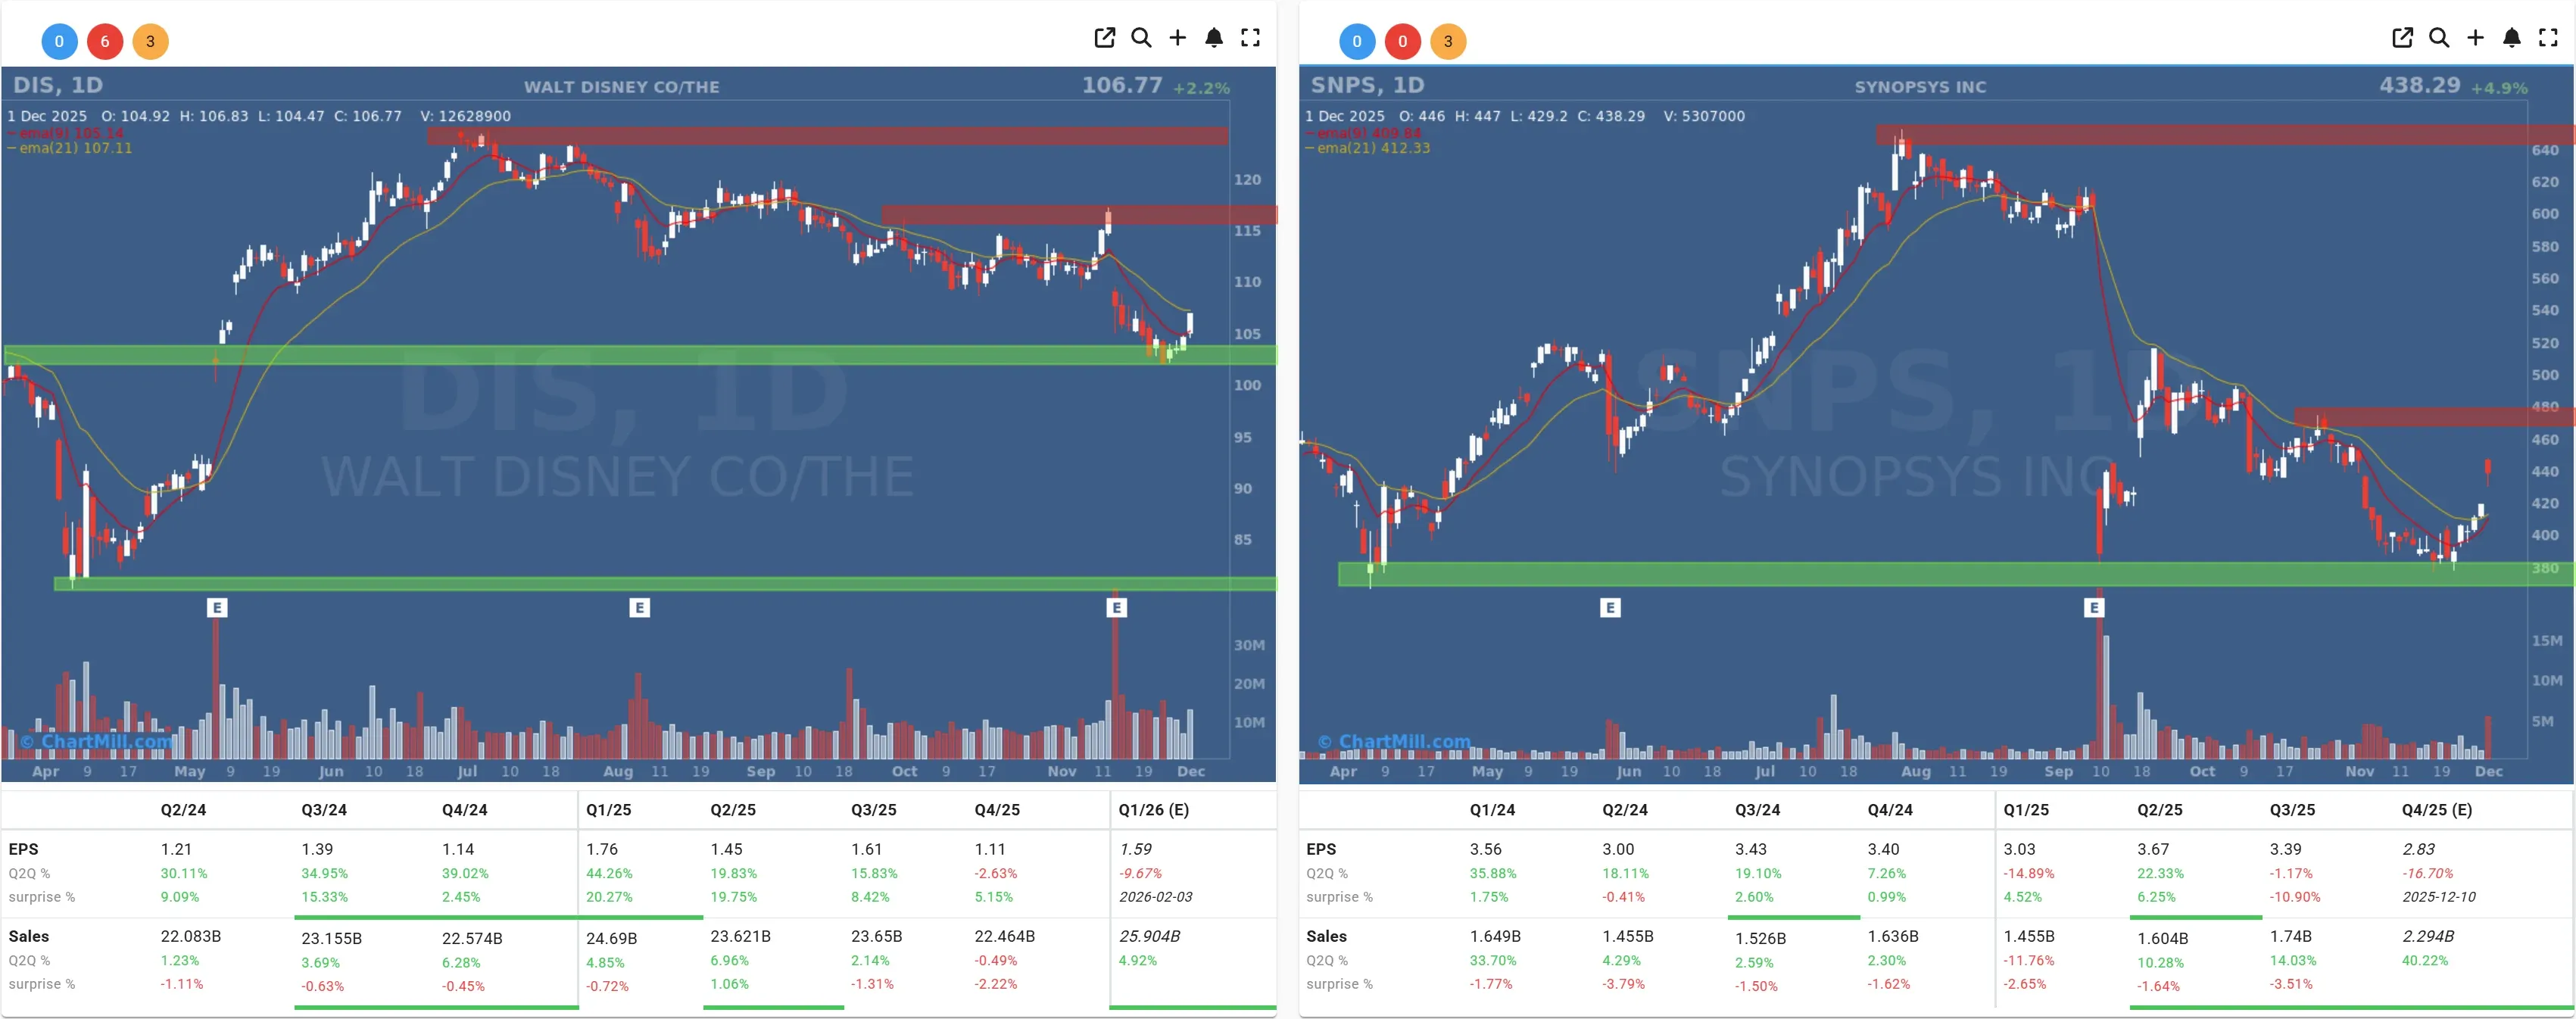The height and width of the screenshot is (1019, 2576).
Task: Click DIS upper red resistance zone
Action: 827,136
